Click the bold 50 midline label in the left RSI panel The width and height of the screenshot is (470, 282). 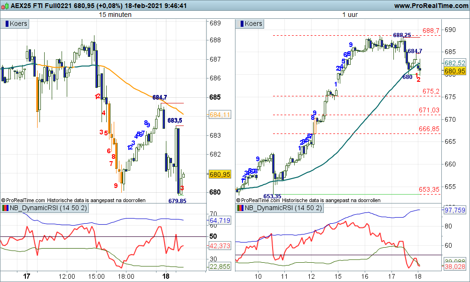pyautogui.click(x=213, y=236)
